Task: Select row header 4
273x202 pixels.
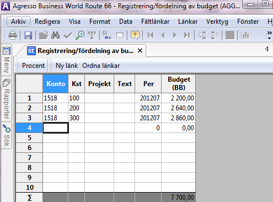Action: pyautogui.click(x=29, y=128)
